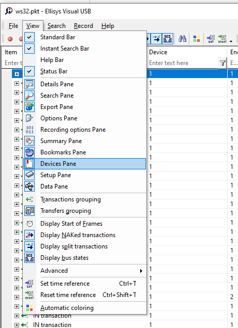This screenshot has height=328, width=238.
Task: Open the Record menu
Action: (x=83, y=26)
